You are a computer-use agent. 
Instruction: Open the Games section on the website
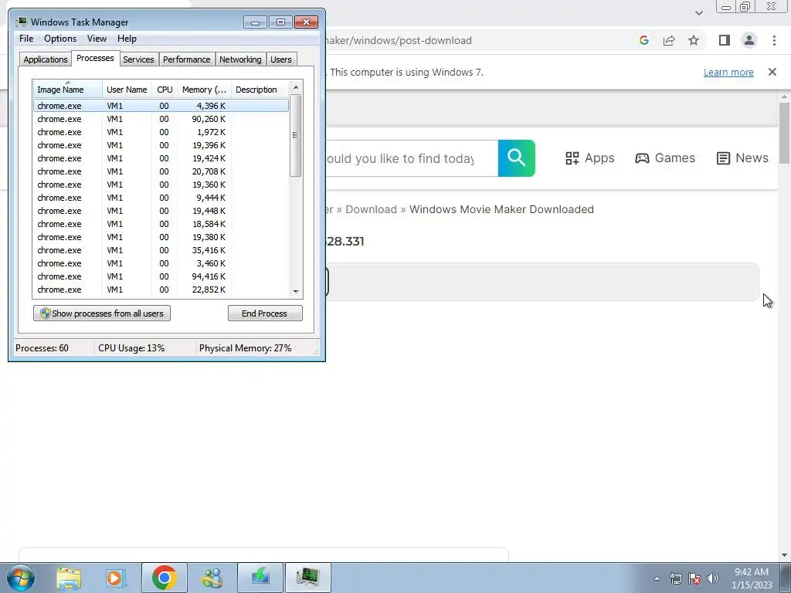[x=665, y=158]
